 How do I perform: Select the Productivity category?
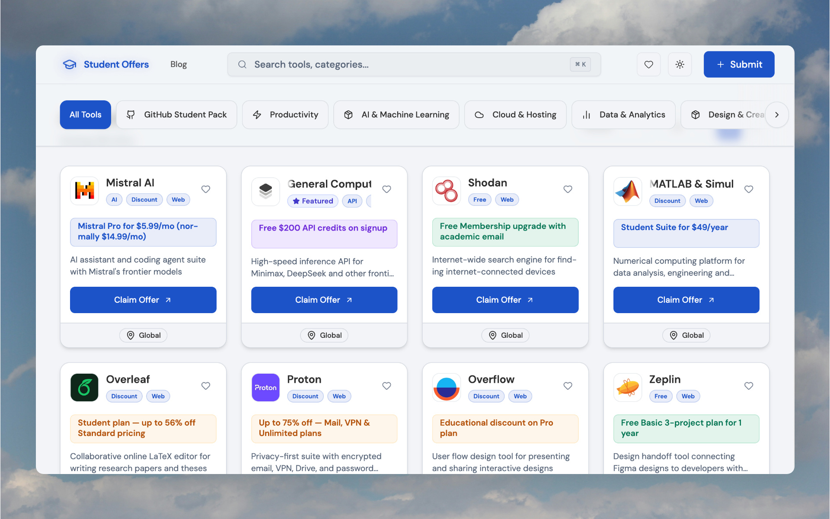coord(285,115)
